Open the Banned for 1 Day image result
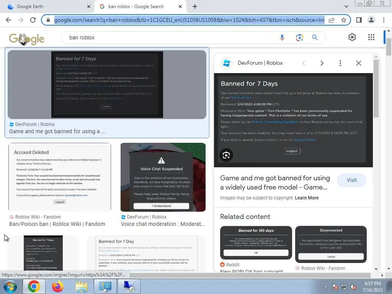392x294 pixels. [147, 253]
